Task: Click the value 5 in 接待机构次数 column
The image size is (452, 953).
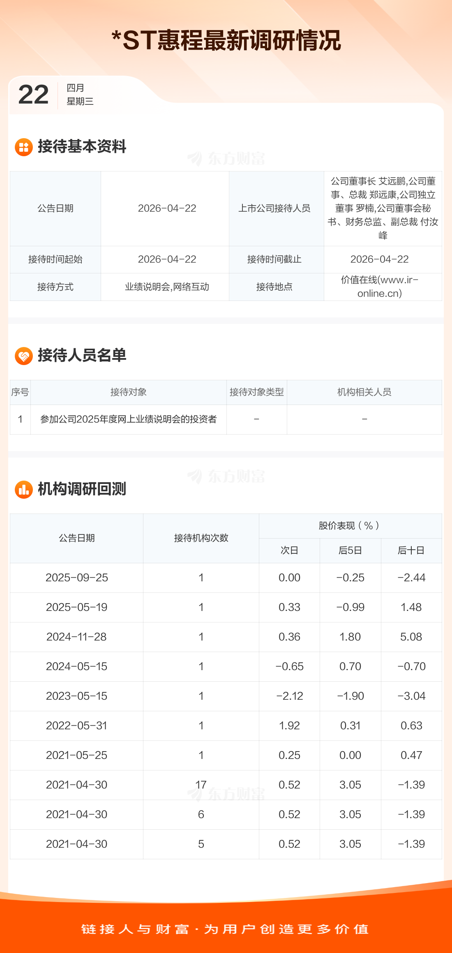Action: (x=201, y=844)
